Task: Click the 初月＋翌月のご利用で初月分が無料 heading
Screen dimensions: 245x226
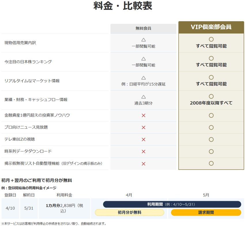Action: pos(37,180)
